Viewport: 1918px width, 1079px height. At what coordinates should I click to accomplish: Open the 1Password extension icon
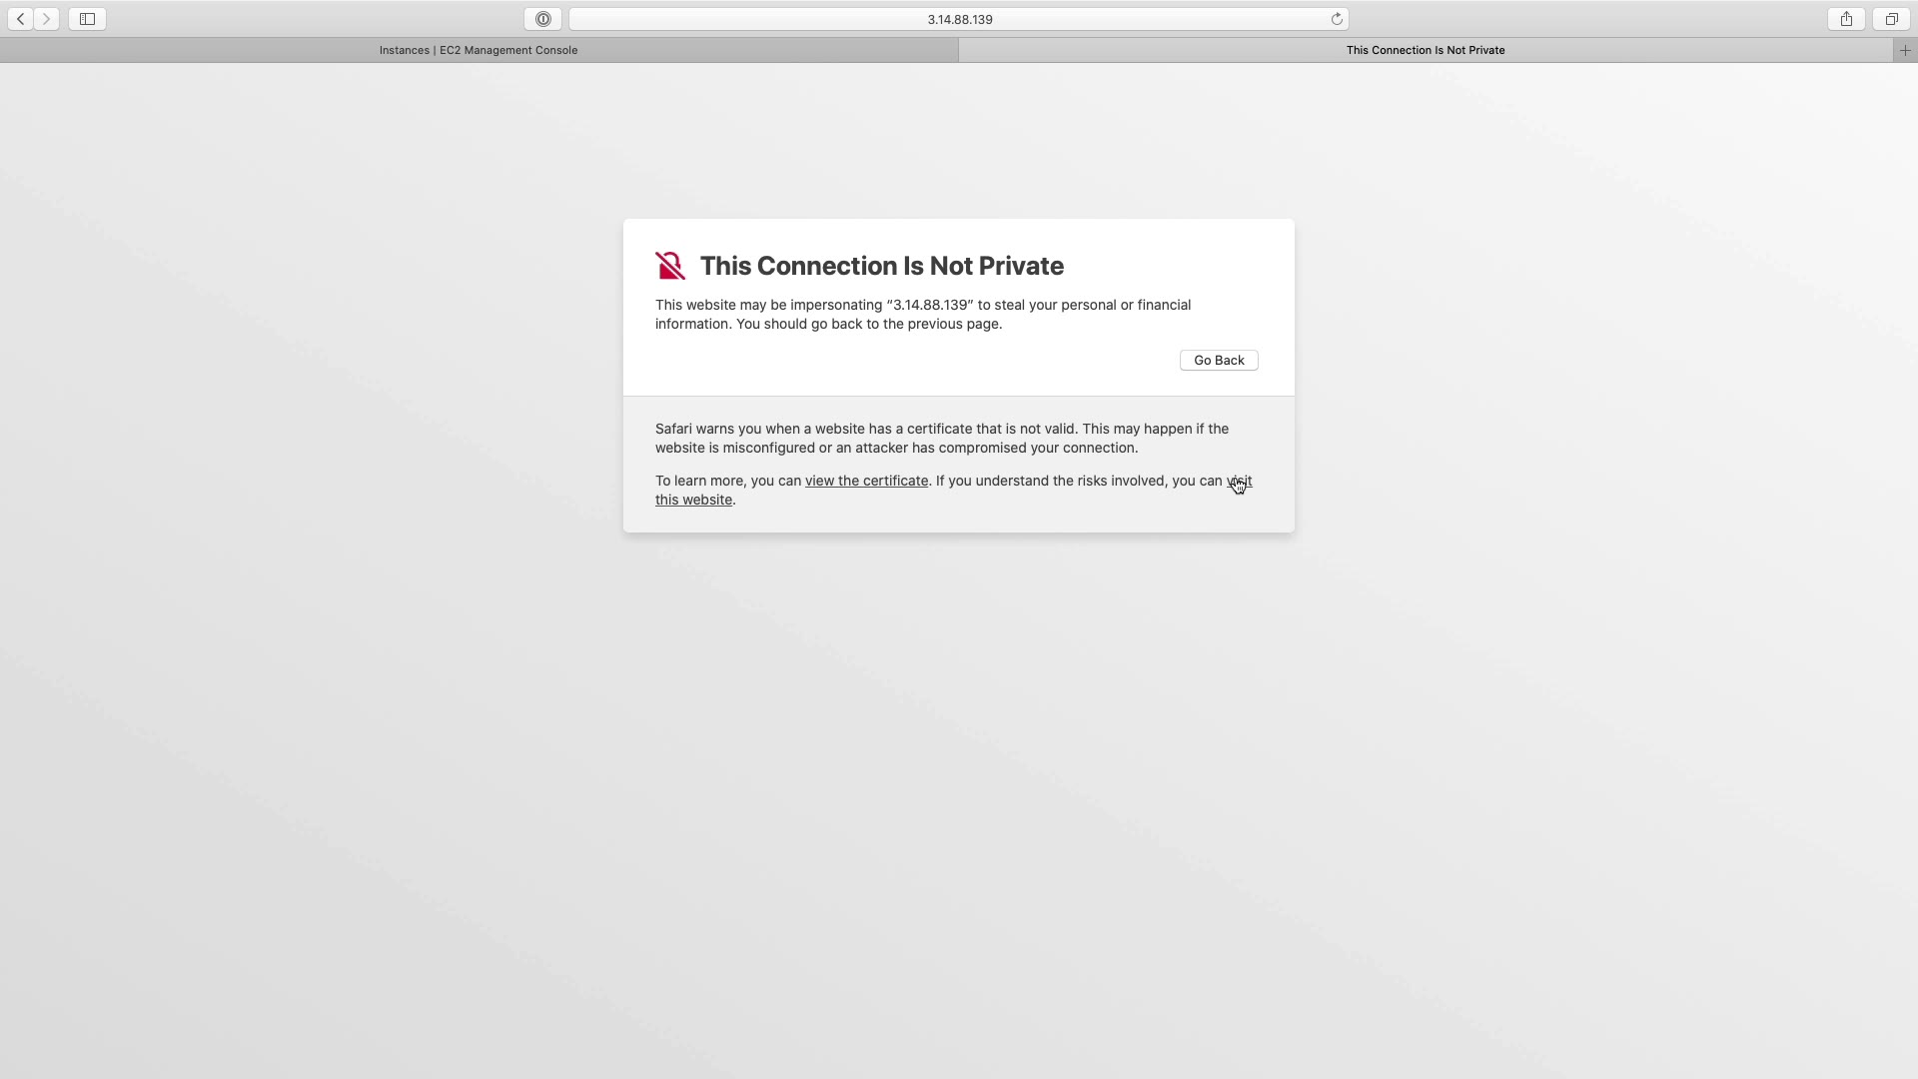[x=542, y=19]
